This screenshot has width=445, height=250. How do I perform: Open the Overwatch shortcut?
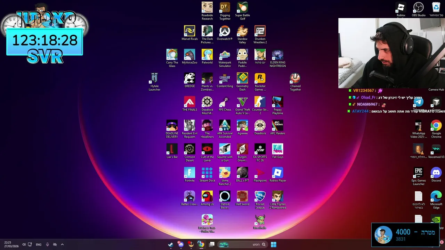(x=225, y=33)
